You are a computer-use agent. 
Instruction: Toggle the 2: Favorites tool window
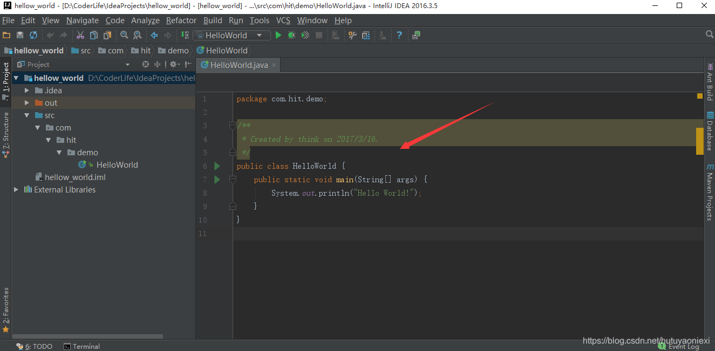pos(6,310)
